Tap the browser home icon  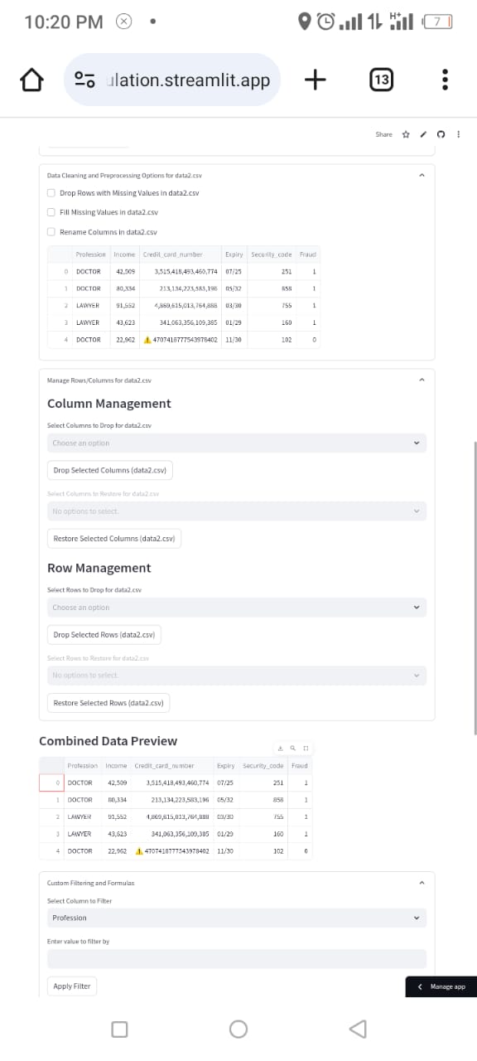pyautogui.click(x=31, y=80)
